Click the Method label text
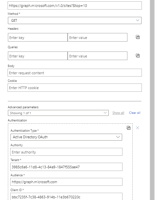The width and height of the screenshot is (155, 200). (14, 14)
